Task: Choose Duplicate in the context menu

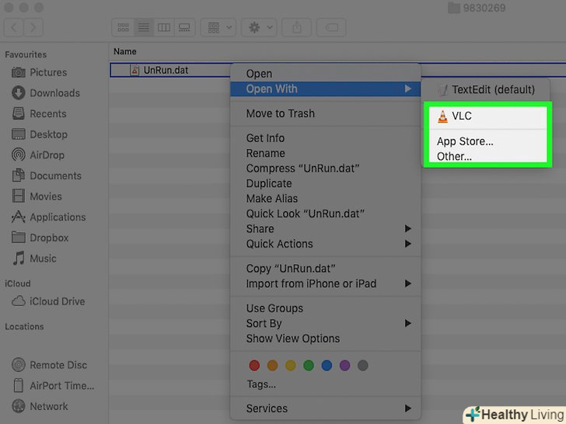Action: [x=326, y=183]
